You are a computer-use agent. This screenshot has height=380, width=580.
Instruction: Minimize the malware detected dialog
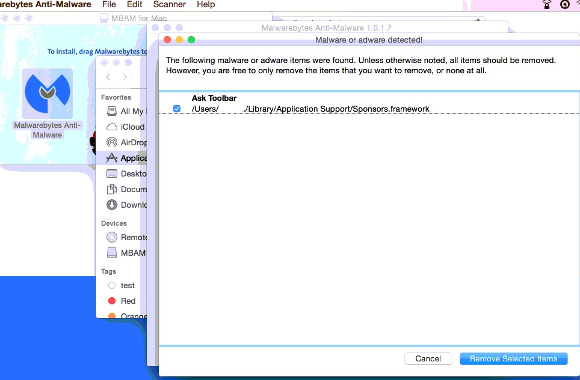tap(179, 40)
